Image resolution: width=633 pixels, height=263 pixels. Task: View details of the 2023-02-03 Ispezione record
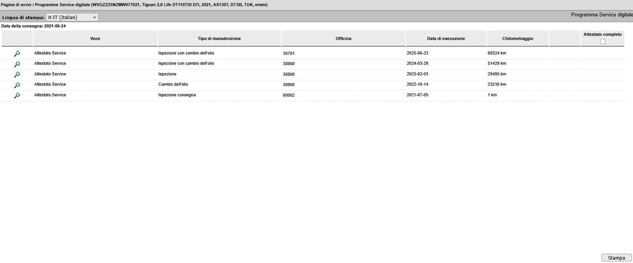(x=17, y=75)
